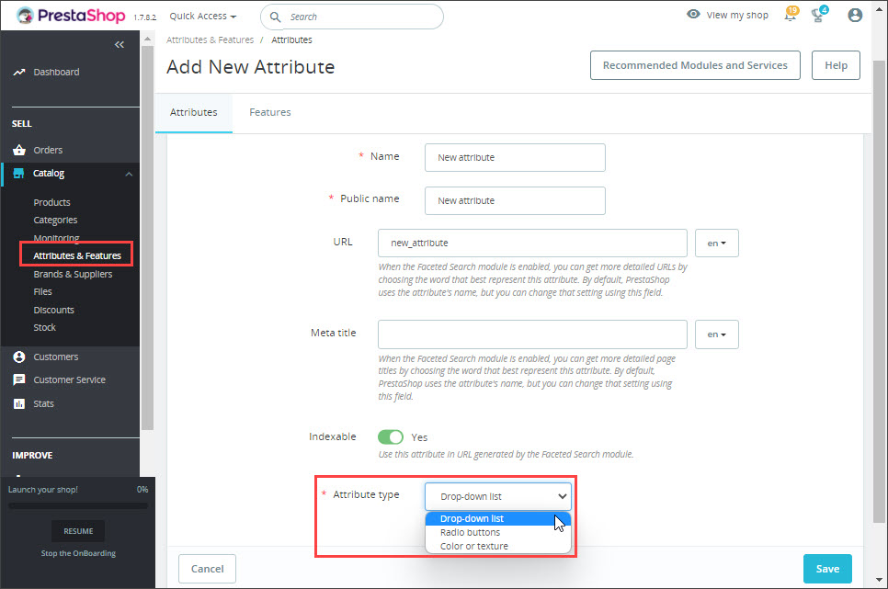Open the user profile avatar icon
Viewport: 888px width, 589px height.
point(855,15)
